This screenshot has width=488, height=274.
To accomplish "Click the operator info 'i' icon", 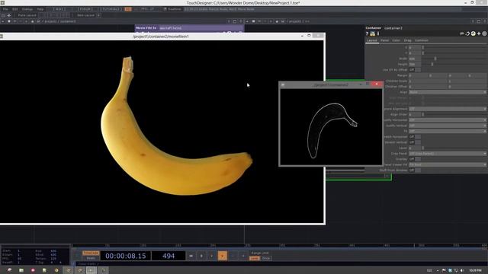I will [378, 33].
